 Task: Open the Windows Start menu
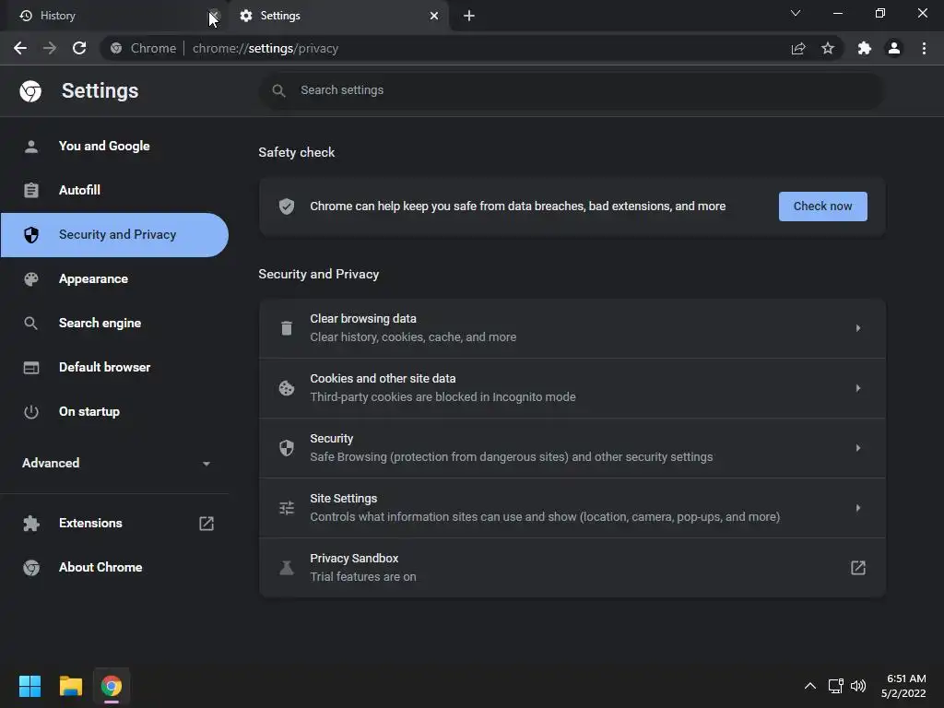(29, 686)
